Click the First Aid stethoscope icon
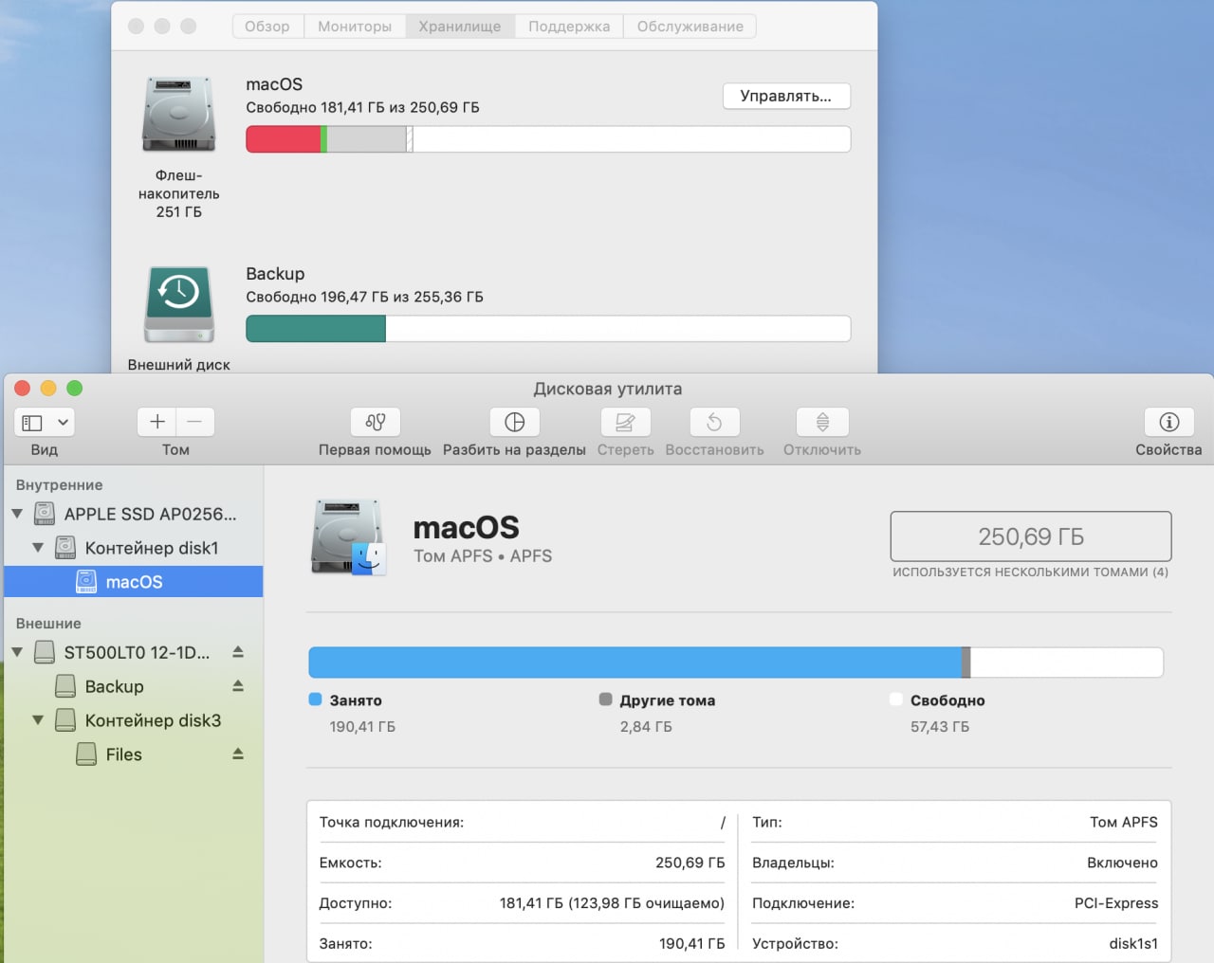 coord(375,422)
